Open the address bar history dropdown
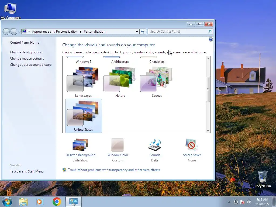Screen dimensions: 276x207 pyautogui.click(x=137, y=32)
